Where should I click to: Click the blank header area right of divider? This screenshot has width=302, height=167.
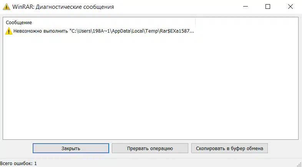[x=246, y=22]
